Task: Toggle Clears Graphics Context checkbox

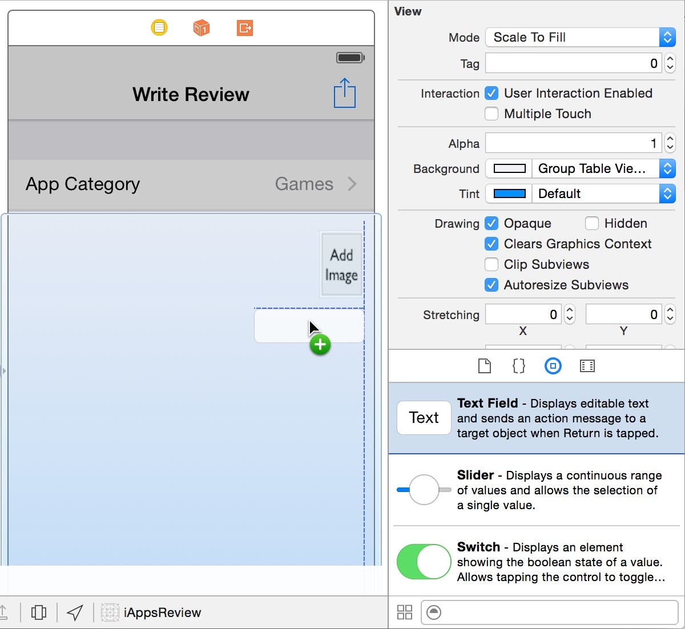Action: [x=491, y=244]
